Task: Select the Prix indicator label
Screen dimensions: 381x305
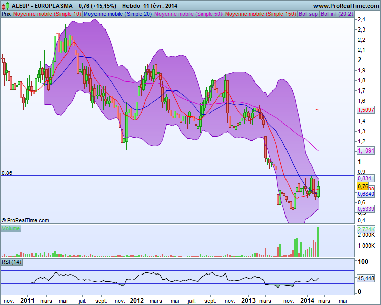Action: (6, 14)
